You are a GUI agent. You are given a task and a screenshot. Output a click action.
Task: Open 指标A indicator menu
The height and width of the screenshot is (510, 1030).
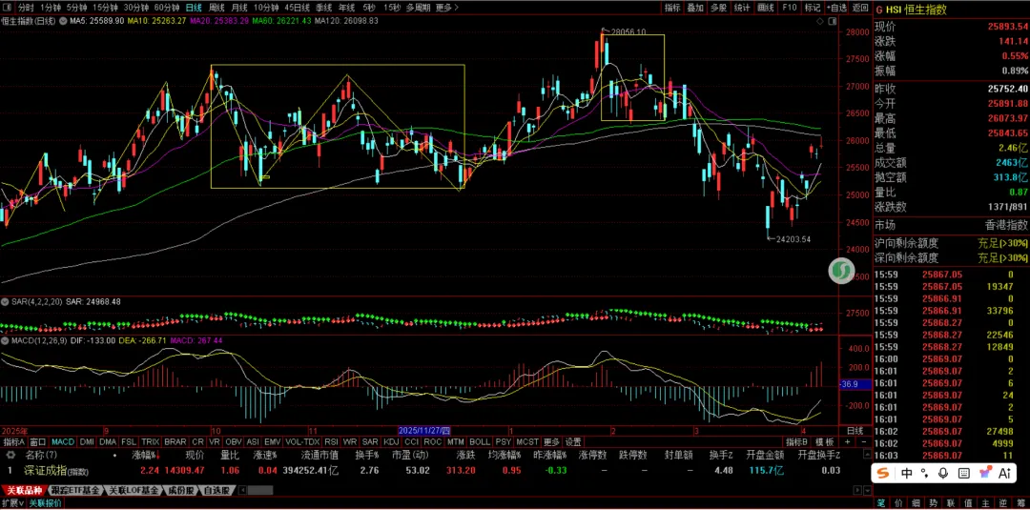coord(13,442)
